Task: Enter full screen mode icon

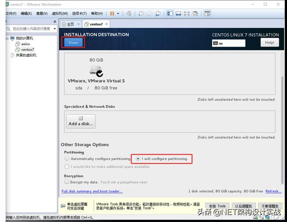Action: coord(187,13)
